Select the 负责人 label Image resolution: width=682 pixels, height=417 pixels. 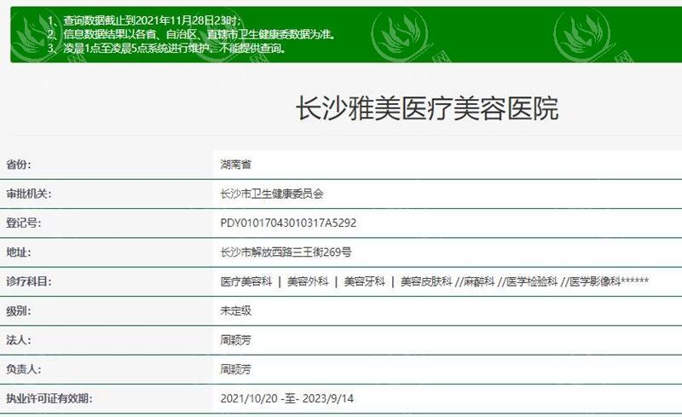24,369
